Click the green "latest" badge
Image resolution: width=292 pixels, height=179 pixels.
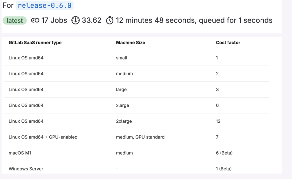pos(15,21)
